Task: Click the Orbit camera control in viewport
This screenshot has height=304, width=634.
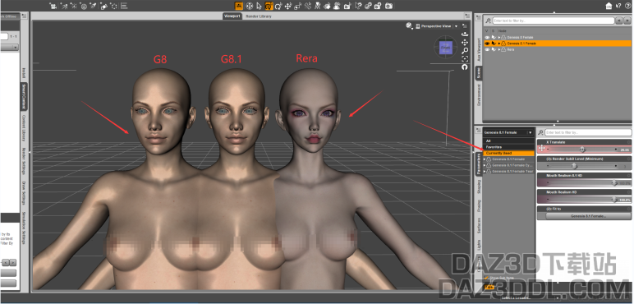Action: (x=465, y=34)
